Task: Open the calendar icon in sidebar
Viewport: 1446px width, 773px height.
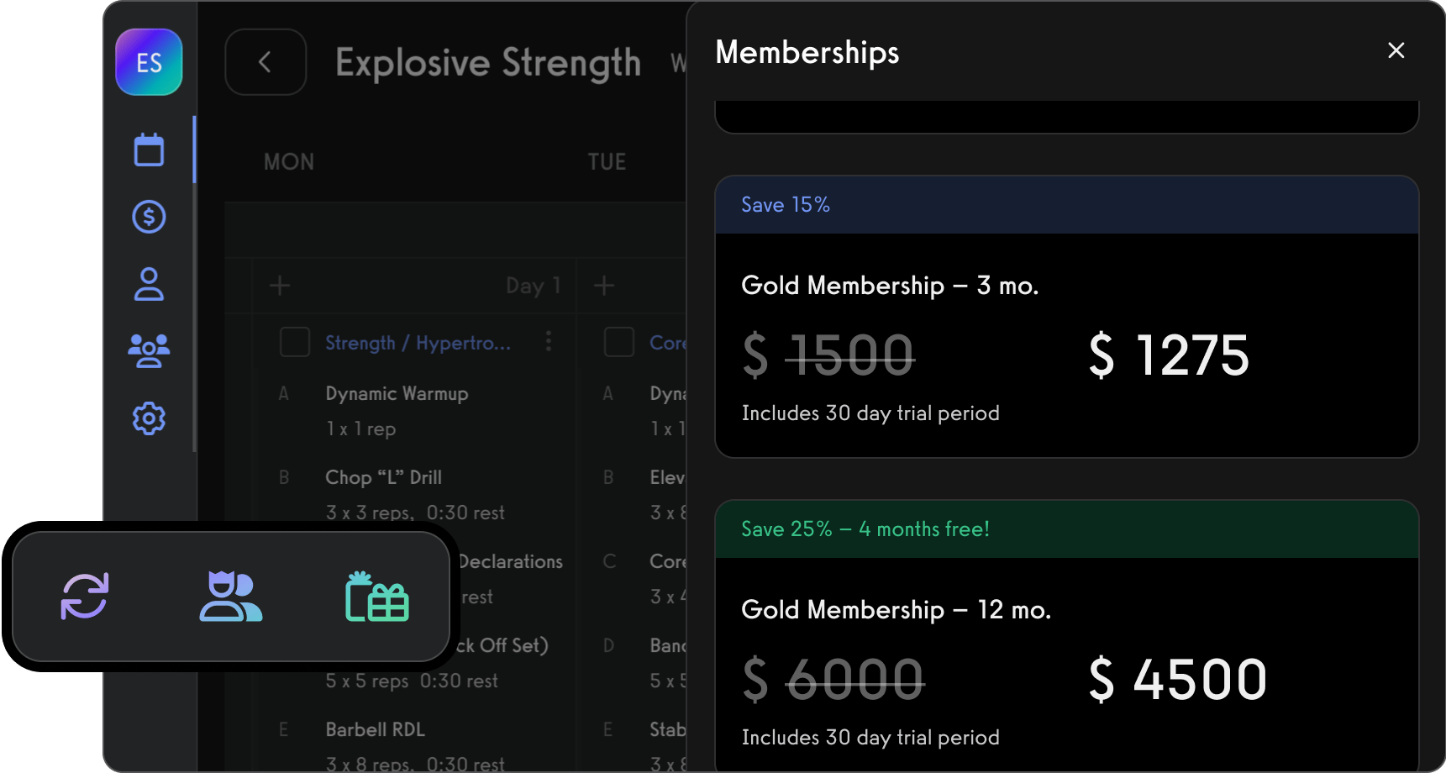Action: point(149,150)
